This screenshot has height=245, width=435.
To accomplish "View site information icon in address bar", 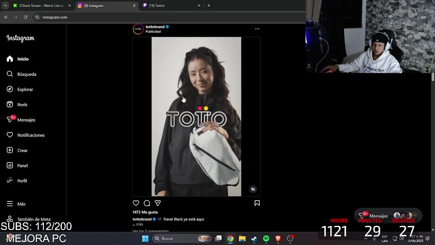I will click(x=37, y=17).
